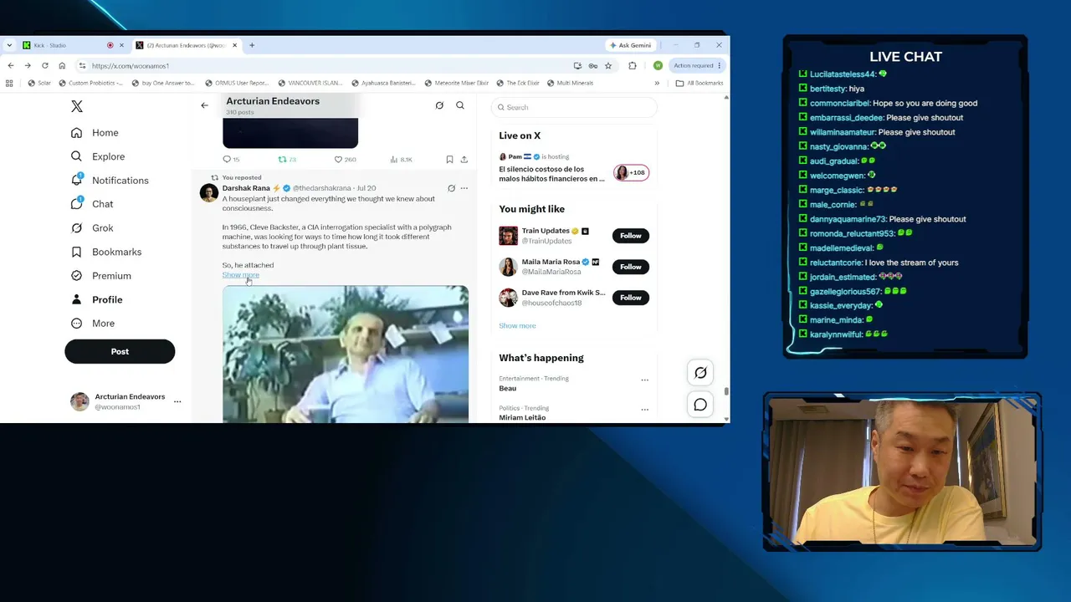
Task: Open more options on Darshak Rana's post
Action: (464, 188)
